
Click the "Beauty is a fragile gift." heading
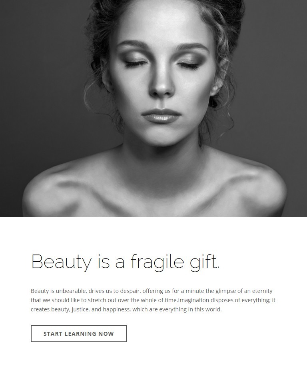(x=126, y=262)
